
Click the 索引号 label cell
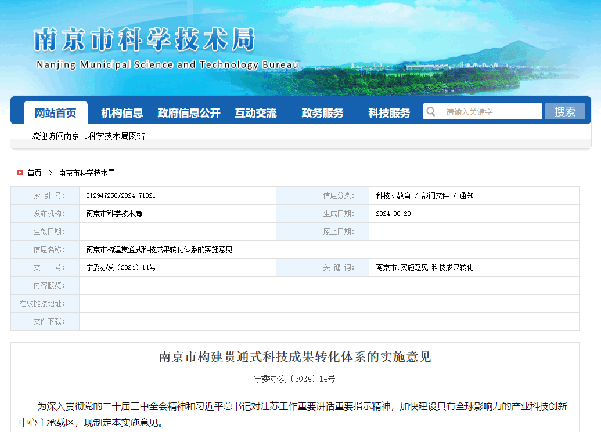45,195
